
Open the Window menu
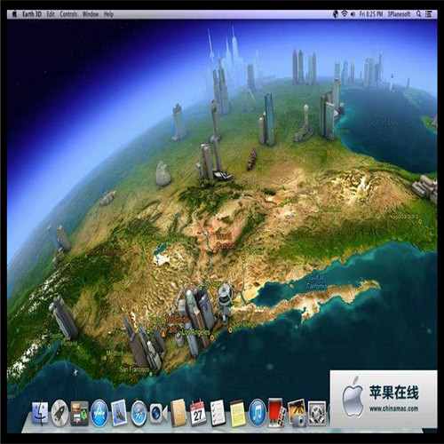pyautogui.click(x=91, y=14)
